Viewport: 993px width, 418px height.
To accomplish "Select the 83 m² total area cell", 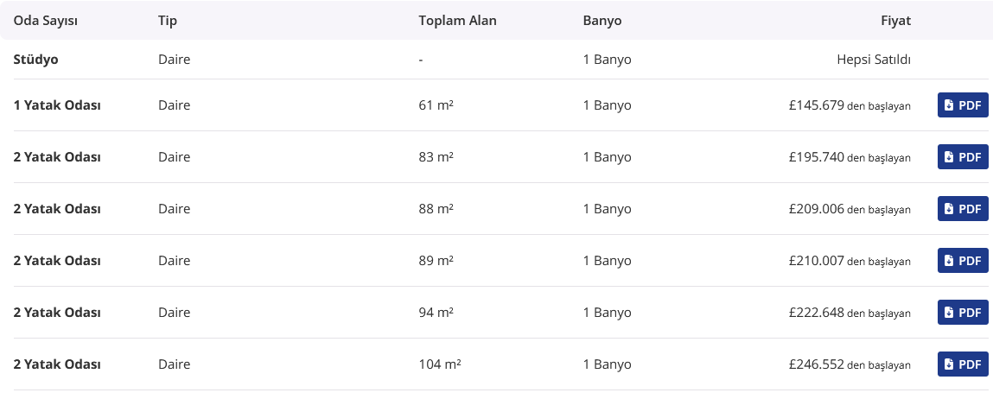I will pyautogui.click(x=436, y=157).
